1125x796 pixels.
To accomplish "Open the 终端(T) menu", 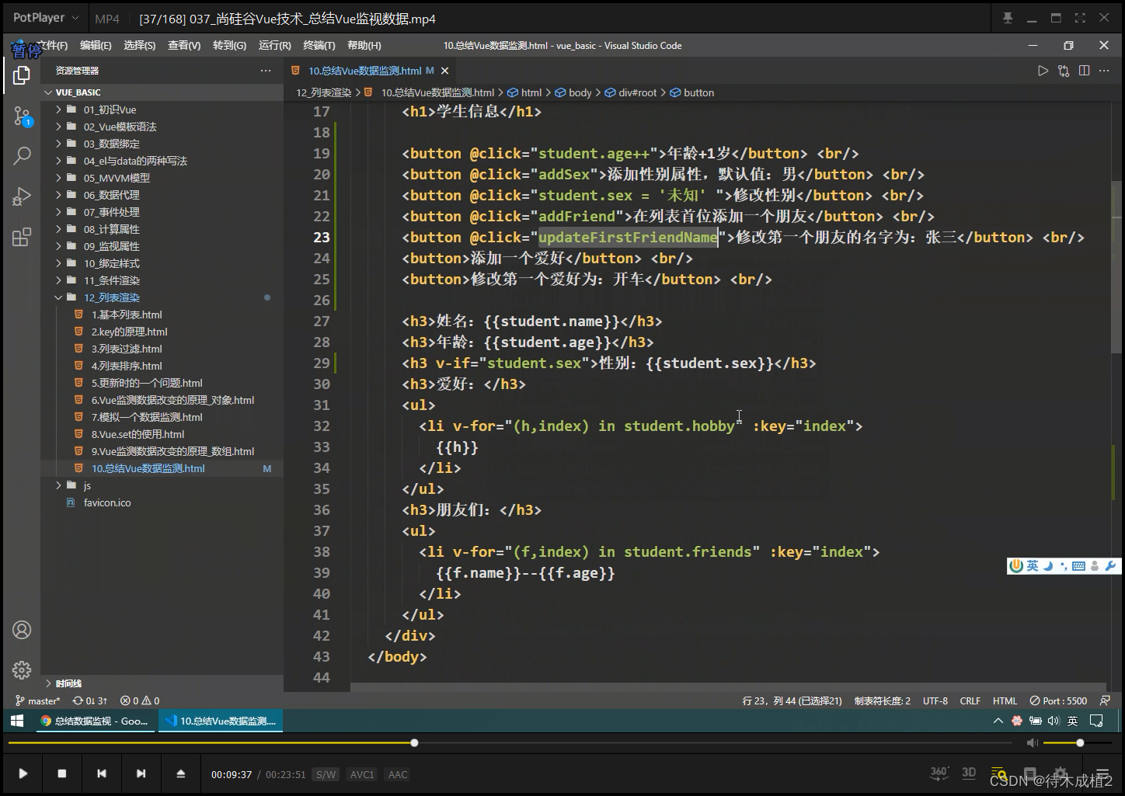I will click(x=319, y=46).
